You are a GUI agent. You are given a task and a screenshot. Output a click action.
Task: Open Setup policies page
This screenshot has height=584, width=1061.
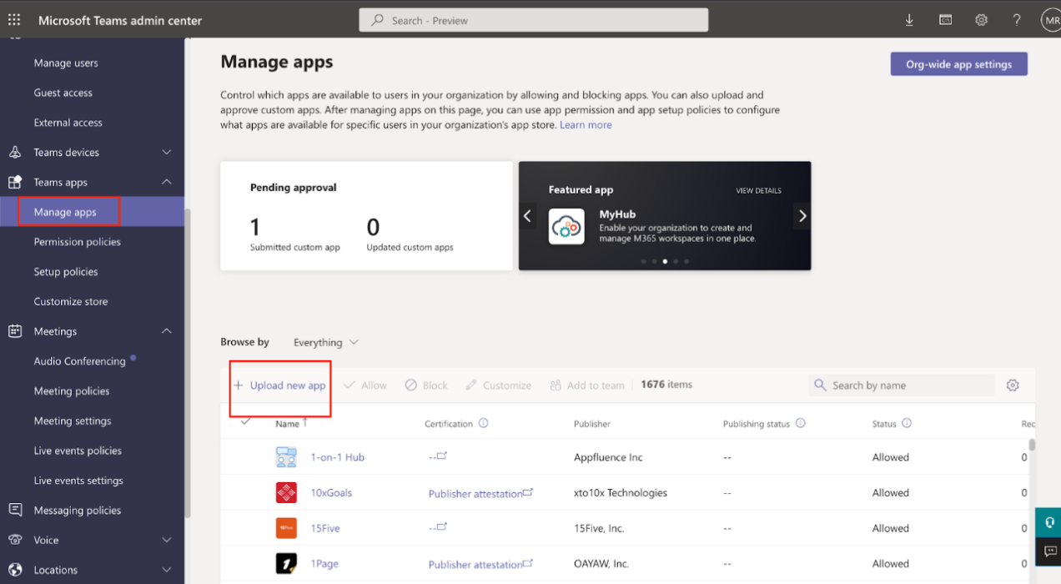(66, 272)
